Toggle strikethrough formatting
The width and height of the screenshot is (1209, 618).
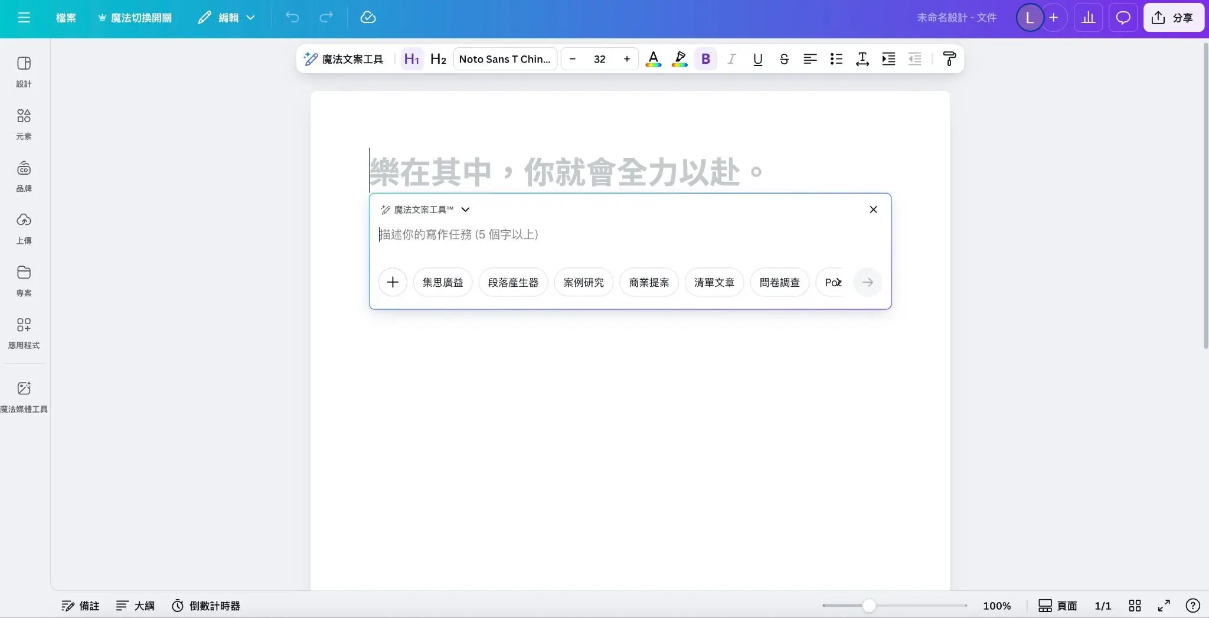coord(783,58)
